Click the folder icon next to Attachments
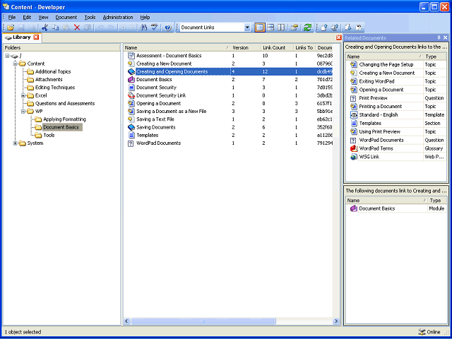This screenshot has height=339, width=452. point(30,80)
